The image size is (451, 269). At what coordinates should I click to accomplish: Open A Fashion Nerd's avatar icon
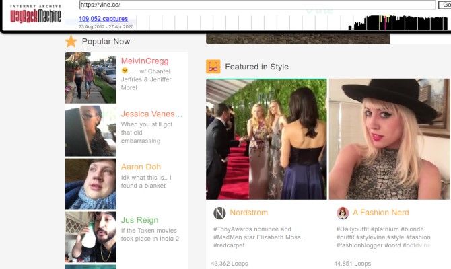tap(343, 213)
